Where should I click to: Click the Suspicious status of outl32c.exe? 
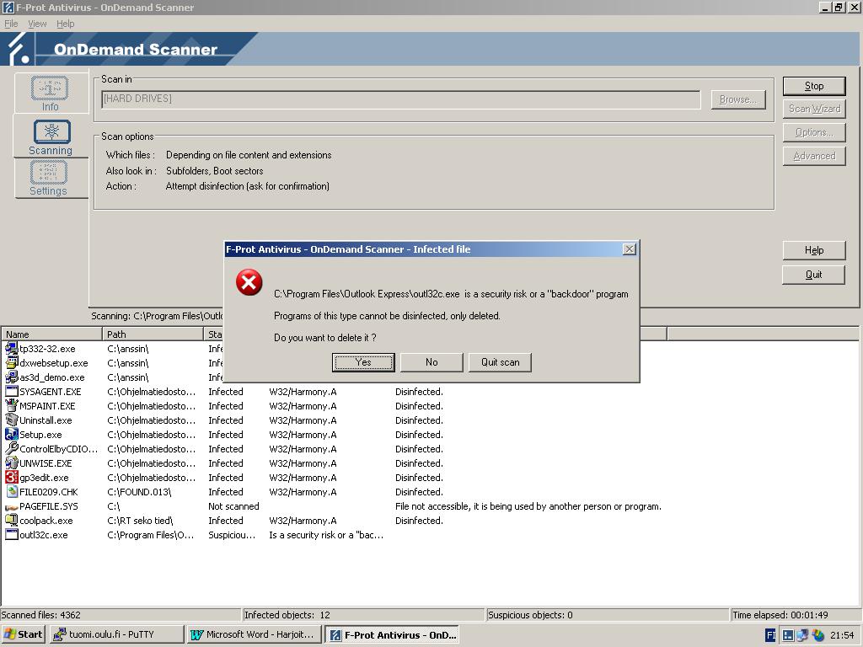pos(232,535)
